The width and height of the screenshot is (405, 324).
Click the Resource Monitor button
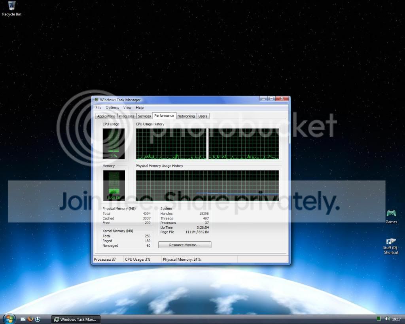[184, 244]
